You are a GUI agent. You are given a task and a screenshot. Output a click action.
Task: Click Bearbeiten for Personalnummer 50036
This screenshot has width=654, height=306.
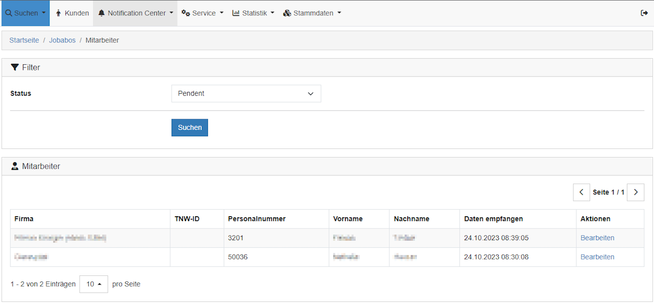597,257
